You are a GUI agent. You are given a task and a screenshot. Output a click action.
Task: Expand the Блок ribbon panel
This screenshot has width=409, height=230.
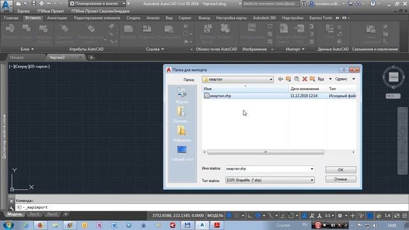[27, 49]
